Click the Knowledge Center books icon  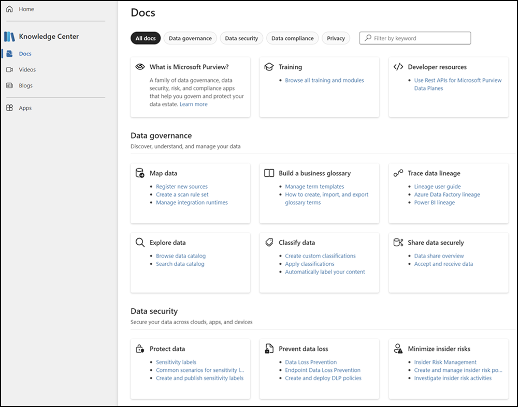click(x=9, y=36)
